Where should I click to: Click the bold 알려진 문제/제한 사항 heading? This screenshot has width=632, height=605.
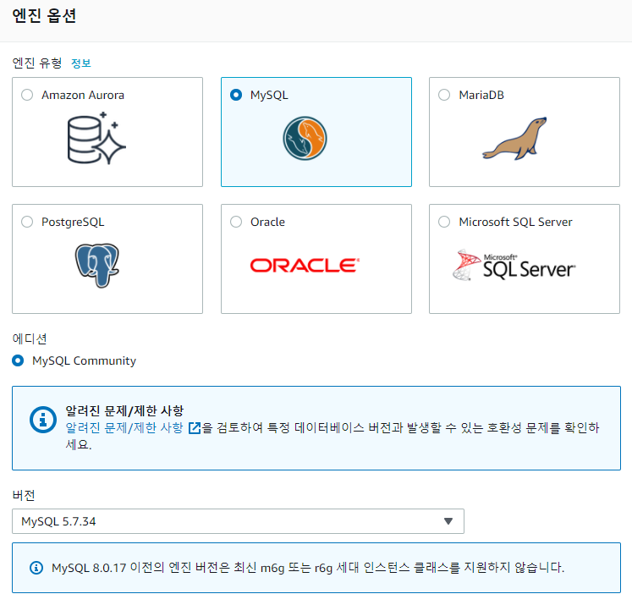(124, 410)
